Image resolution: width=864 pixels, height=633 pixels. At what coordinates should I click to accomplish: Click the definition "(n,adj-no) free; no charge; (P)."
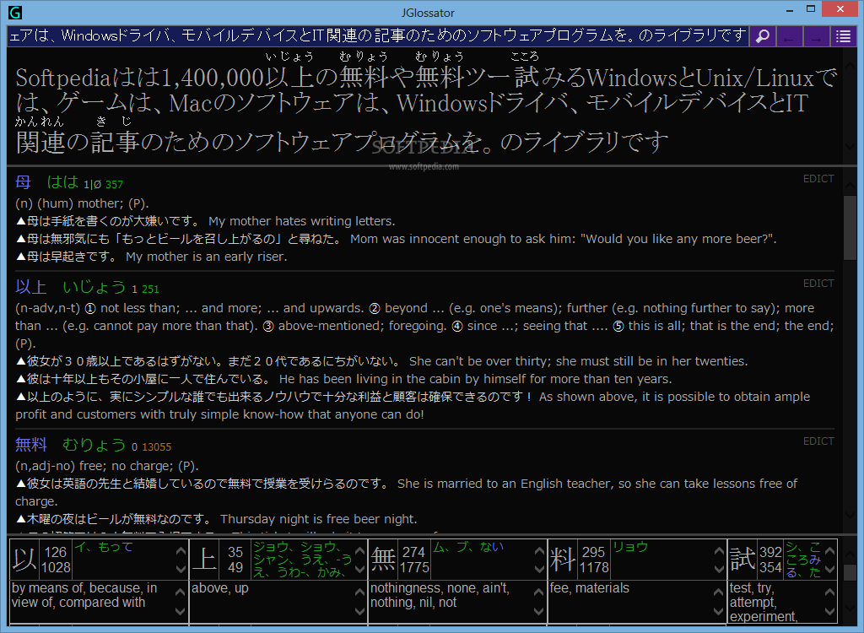pyautogui.click(x=107, y=466)
